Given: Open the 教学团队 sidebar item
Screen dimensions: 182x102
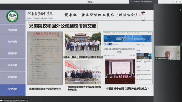Looking at the screenshot, I should (13, 77).
